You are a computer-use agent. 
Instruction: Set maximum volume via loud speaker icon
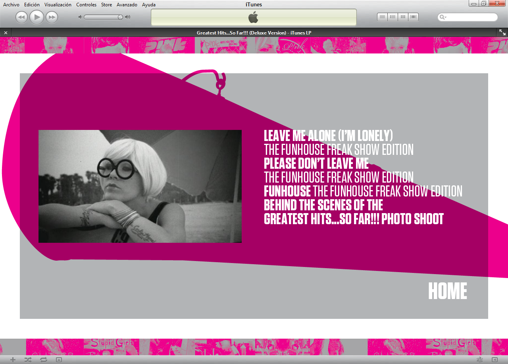(x=127, y=17)
